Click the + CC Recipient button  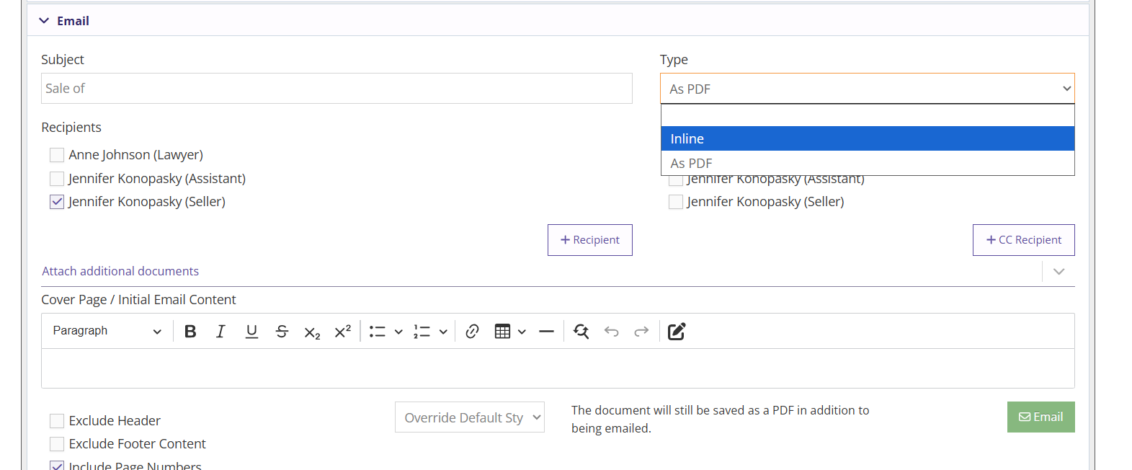click(x=1023, y=240)
